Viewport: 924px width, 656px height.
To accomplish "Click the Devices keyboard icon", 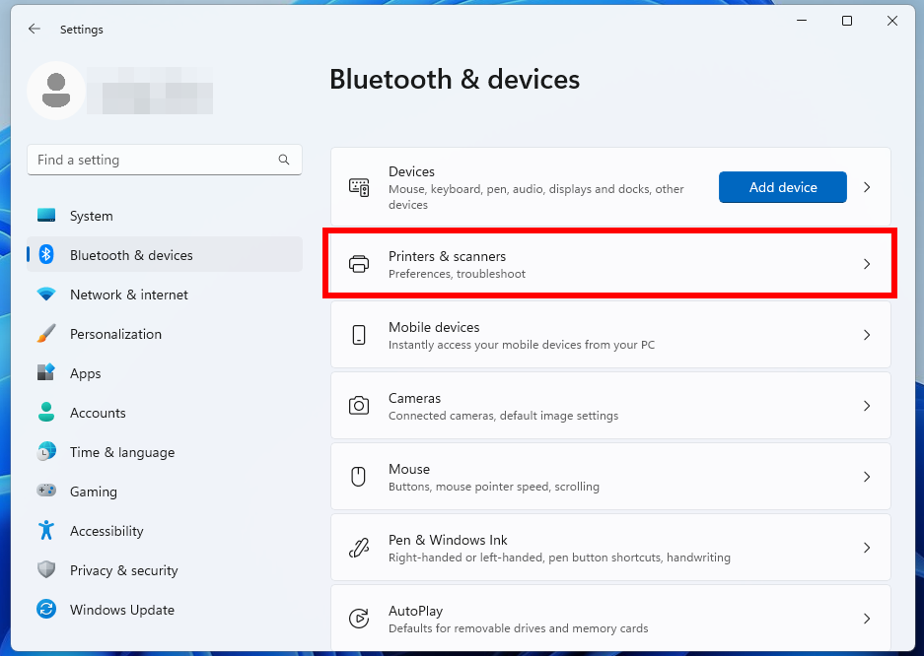I will click(x=359, y=187).
